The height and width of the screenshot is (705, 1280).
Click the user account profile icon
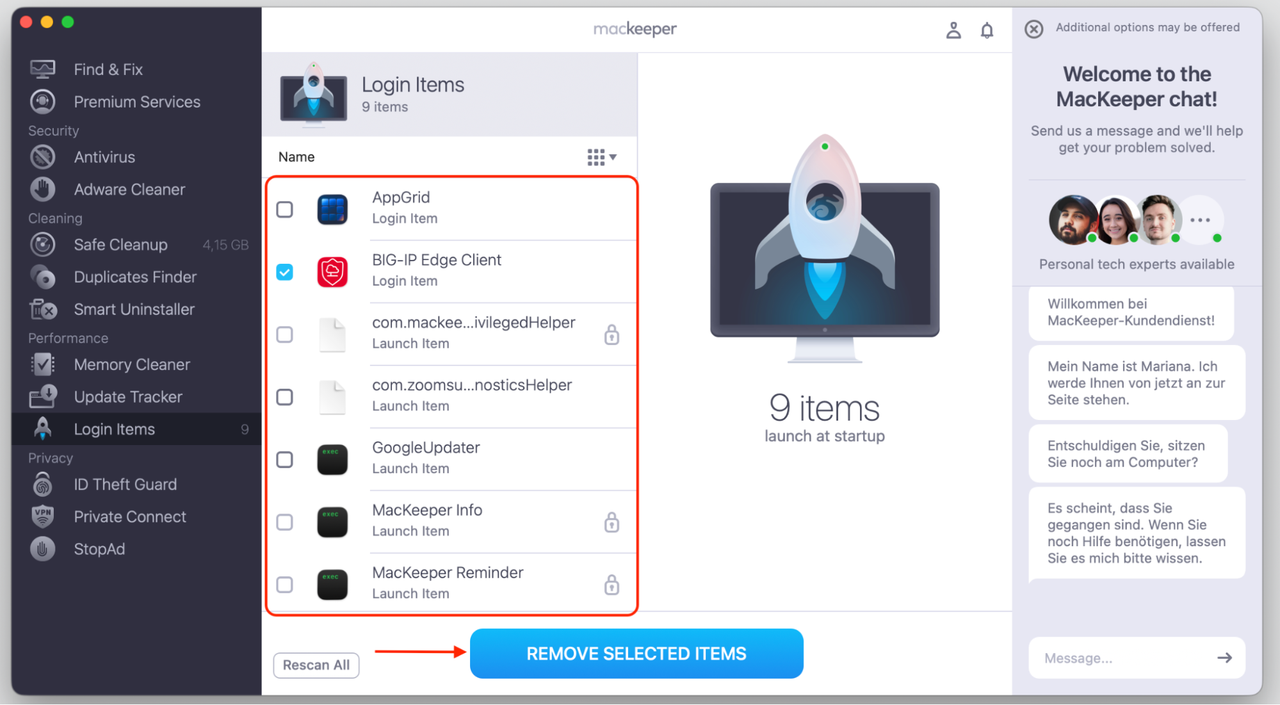953,29
